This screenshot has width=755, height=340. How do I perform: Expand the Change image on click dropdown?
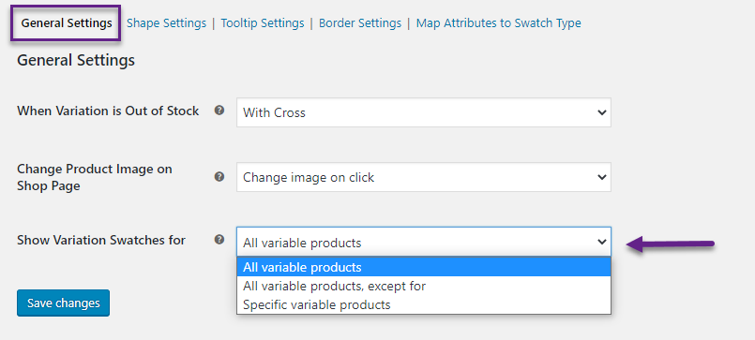[x=424, y=177]
